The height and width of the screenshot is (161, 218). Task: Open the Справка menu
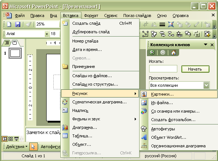[181, 16]
